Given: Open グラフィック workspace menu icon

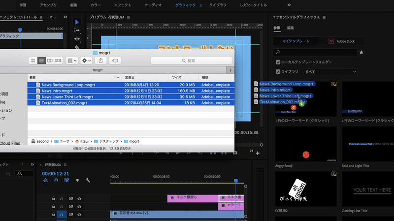Looking at the screenshot, I should 201,5.
